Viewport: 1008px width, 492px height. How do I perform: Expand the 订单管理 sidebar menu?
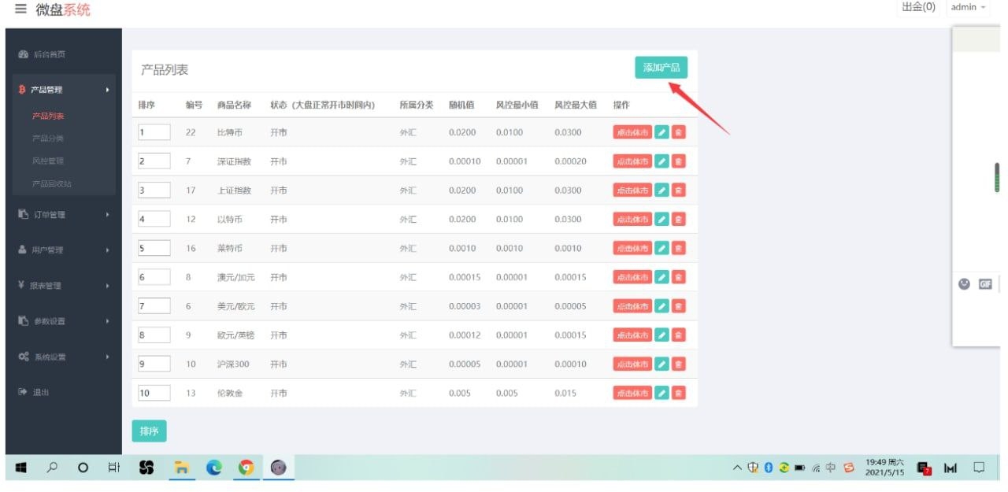pos(63,215)
